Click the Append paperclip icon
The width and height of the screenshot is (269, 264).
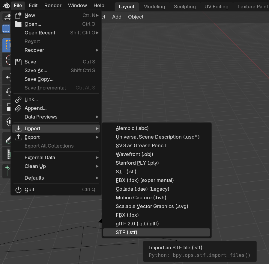tap(18, 108)
